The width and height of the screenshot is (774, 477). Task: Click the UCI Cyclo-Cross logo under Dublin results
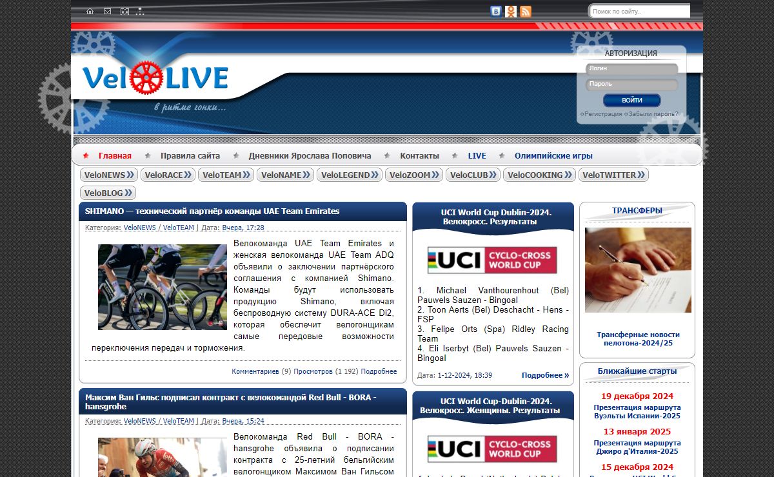pos(492,260)
